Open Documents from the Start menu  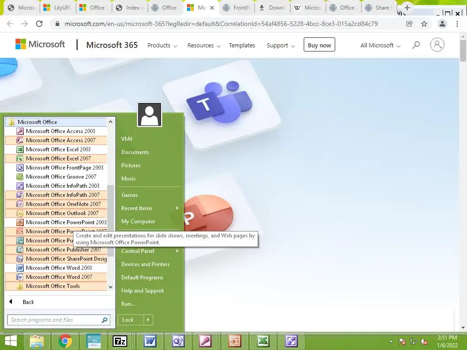click(135, 152)
